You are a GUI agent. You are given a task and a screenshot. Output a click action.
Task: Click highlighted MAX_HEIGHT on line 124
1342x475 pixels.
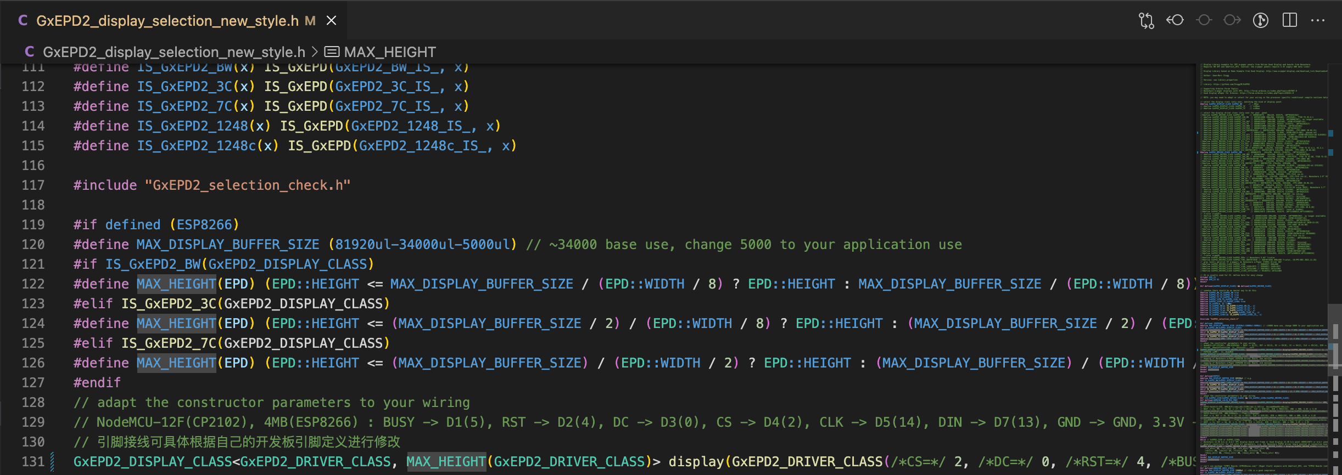pos(176,324)
